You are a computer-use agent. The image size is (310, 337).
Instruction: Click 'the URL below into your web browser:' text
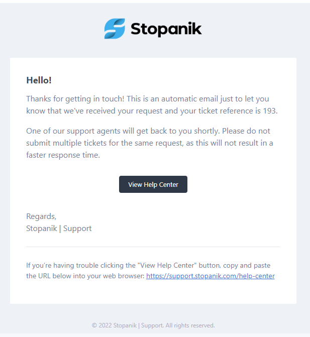85,276
